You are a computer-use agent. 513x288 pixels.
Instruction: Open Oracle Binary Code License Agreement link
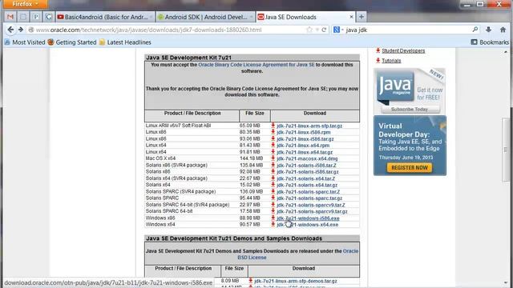[x=256, y=65]
